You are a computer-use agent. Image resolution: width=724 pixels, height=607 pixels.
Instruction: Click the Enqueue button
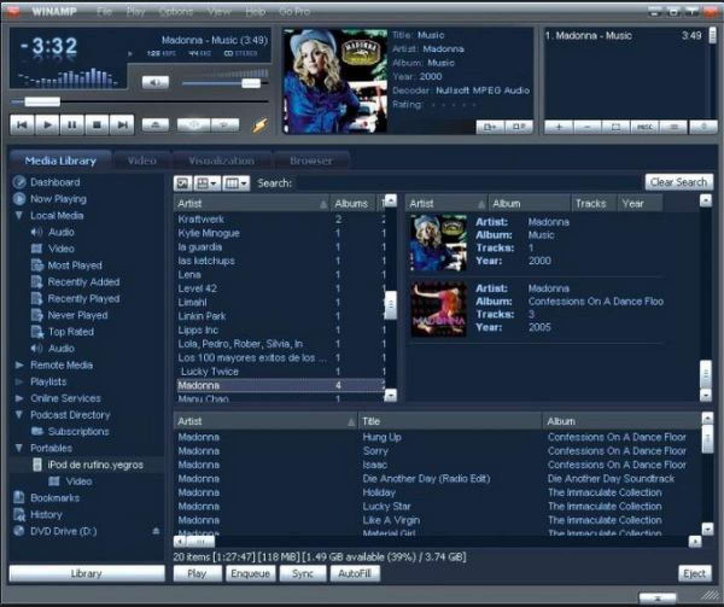pyautogui.click(x=250, y=573)
